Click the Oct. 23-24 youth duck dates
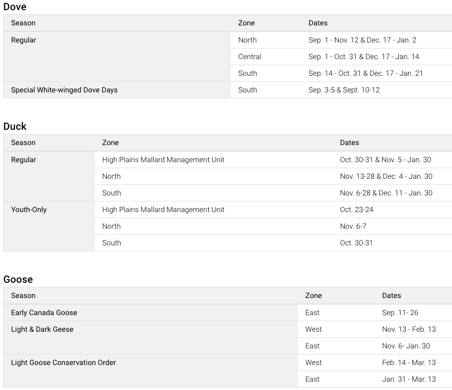452x390 pixels. [357, 210]
